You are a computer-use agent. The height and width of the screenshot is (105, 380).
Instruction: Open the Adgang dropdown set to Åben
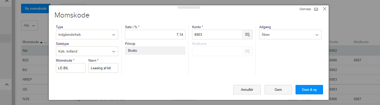coord(290,34)
